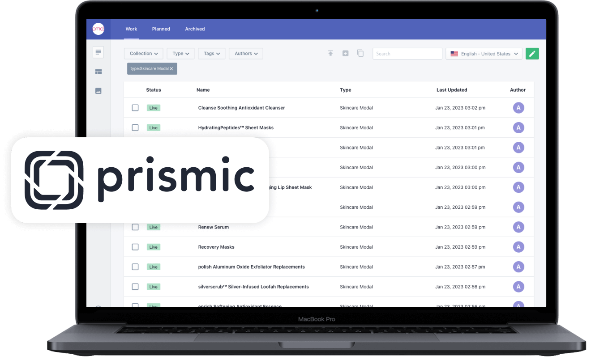
Task: Click Live badge on Cleanse Soothing row
Action: (x=154, y=108)
